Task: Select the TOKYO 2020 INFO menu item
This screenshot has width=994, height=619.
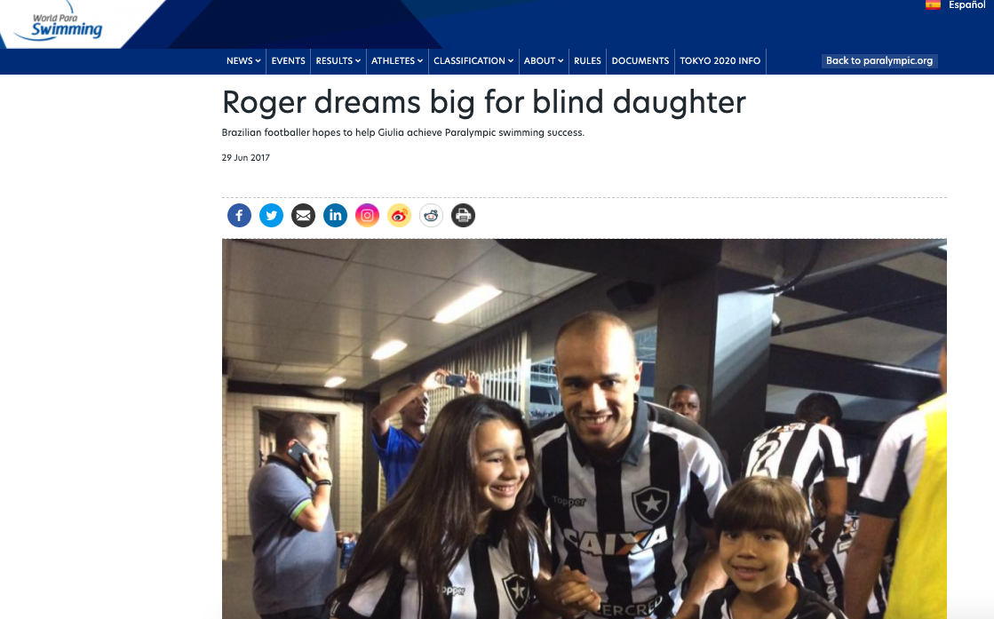Action: 720,60
